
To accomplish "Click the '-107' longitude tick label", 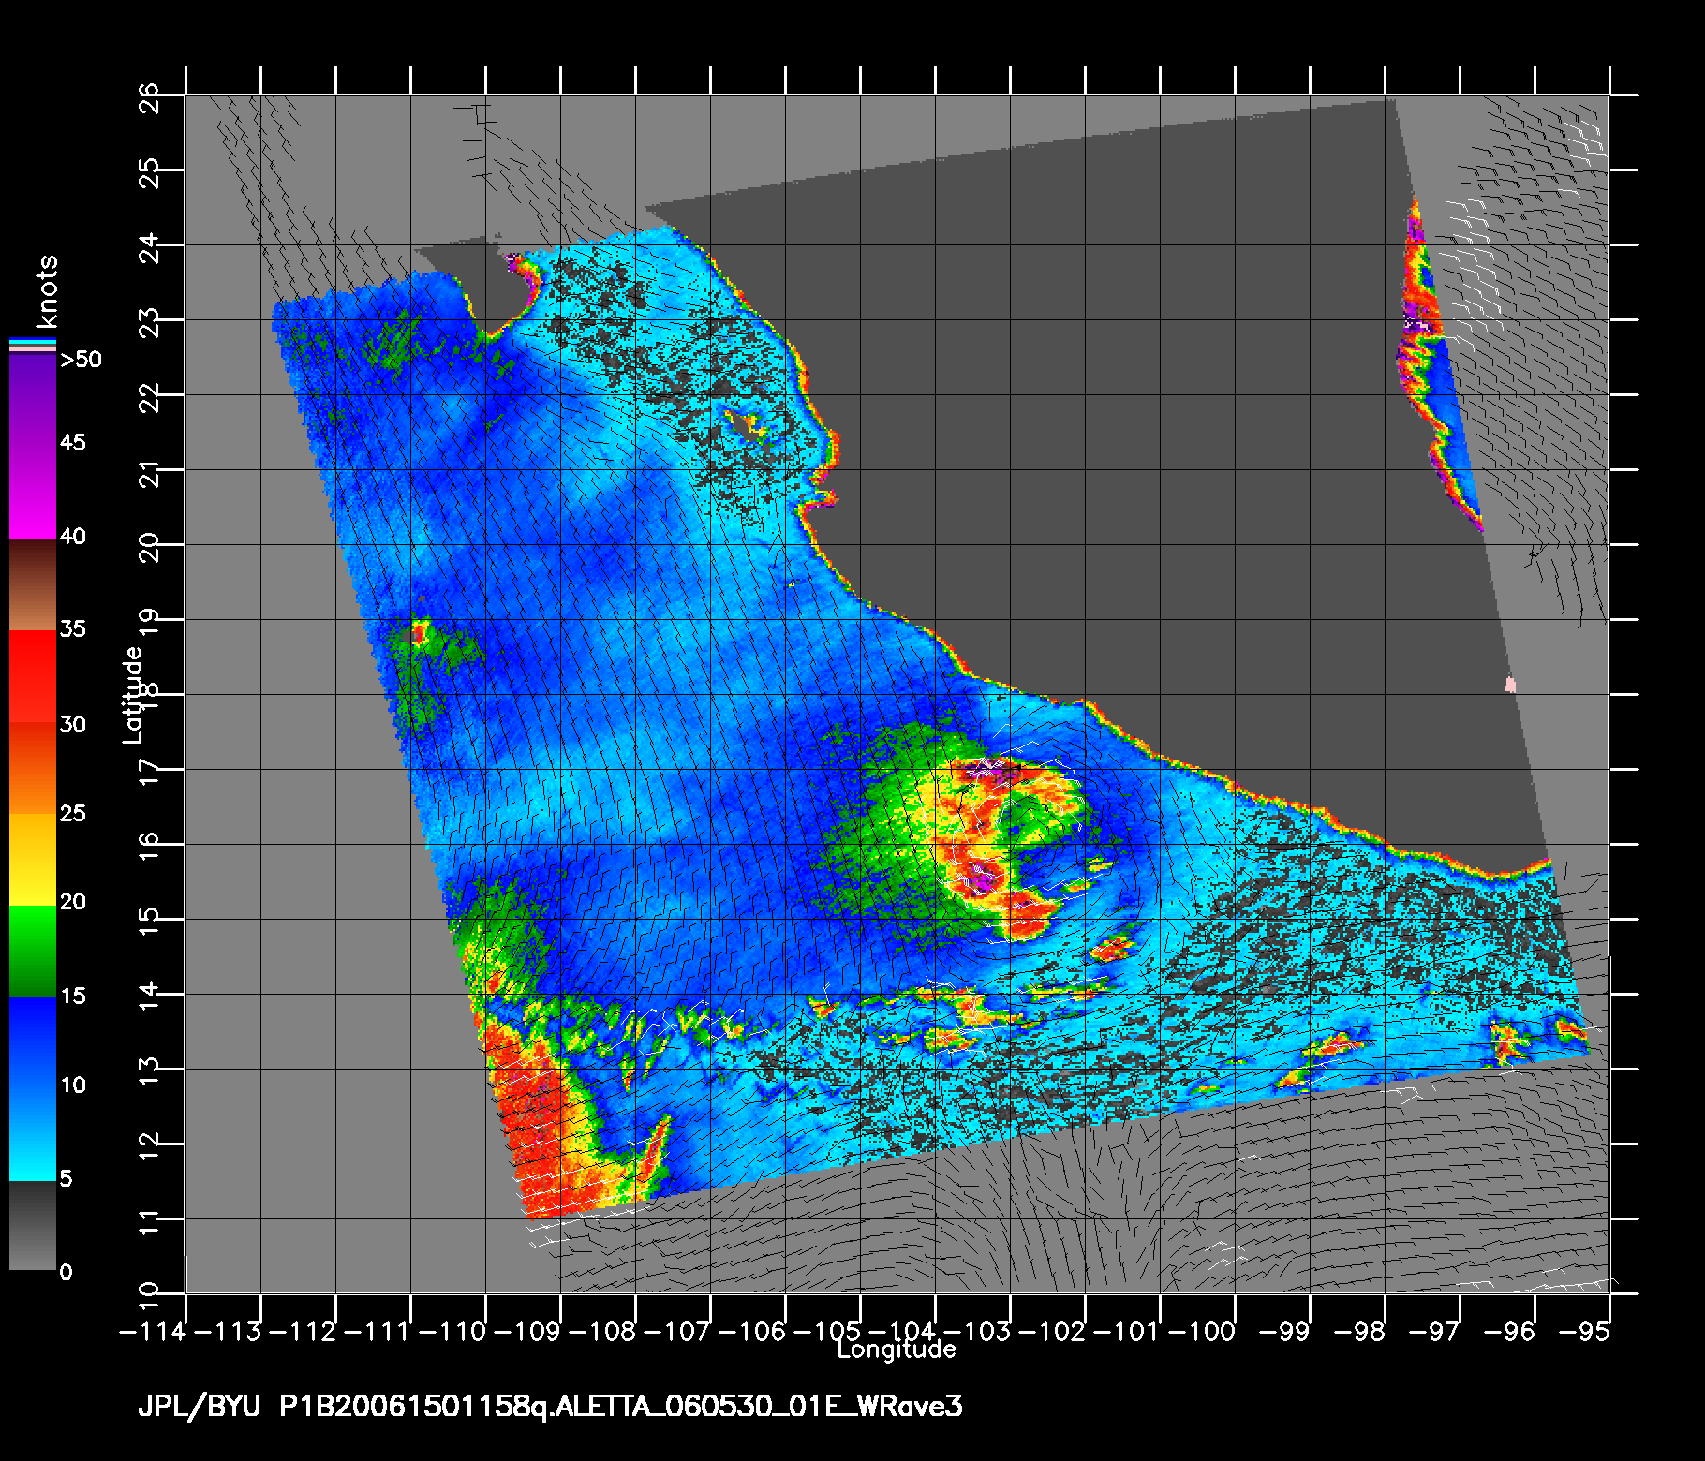I will (x=678, y=1332).
